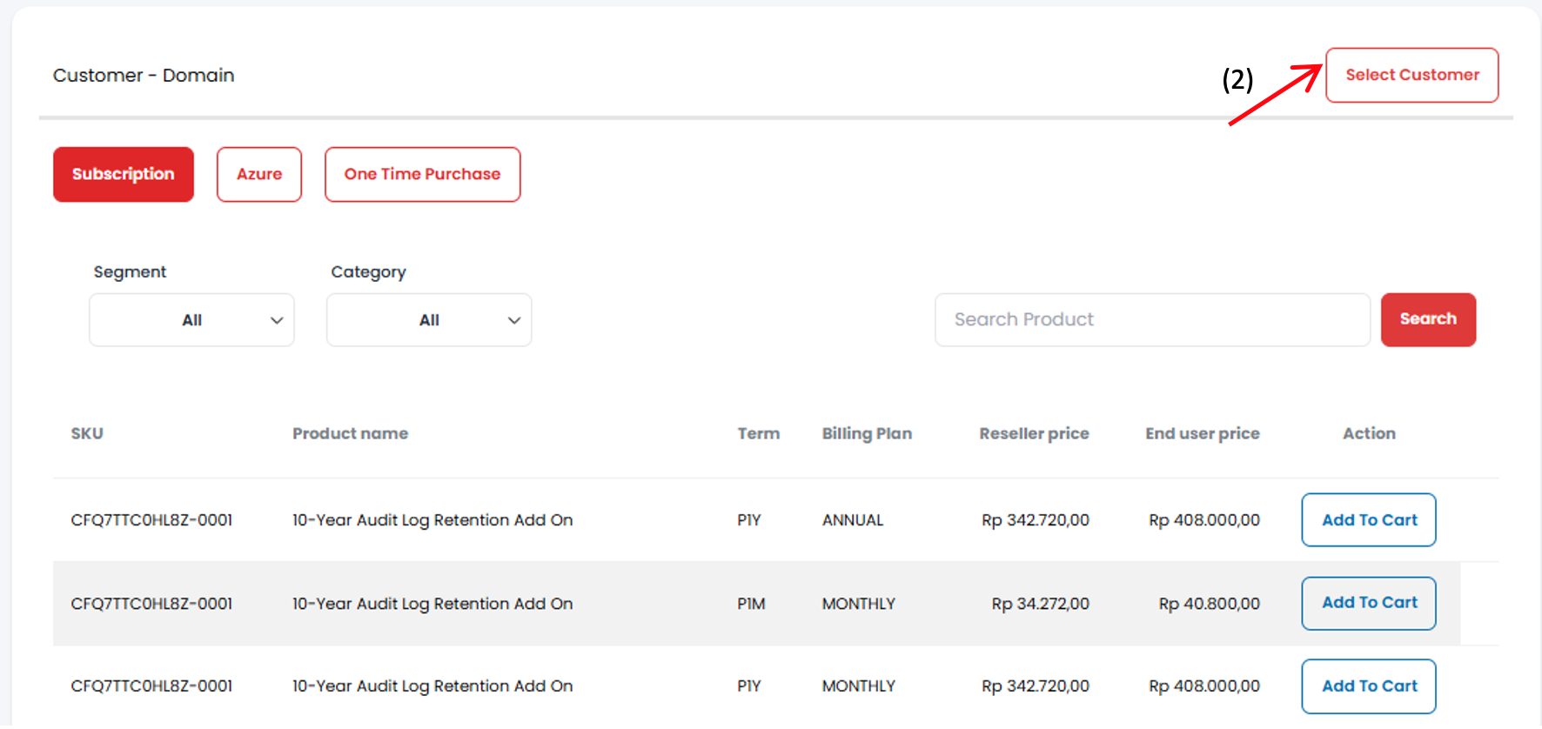Click the Product name column header
1542x729 pixels.
pos(350,433)
